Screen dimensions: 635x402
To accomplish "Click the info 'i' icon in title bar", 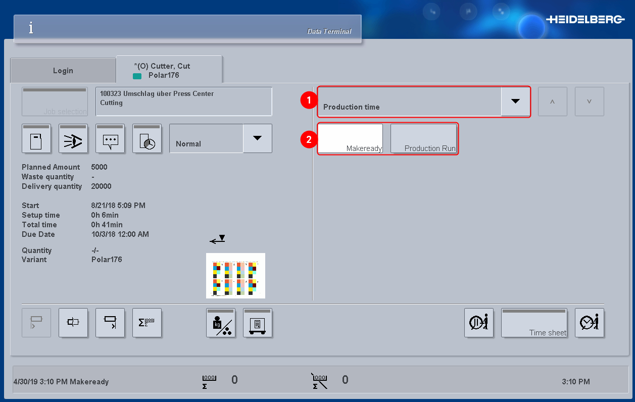I will (31, 28).
